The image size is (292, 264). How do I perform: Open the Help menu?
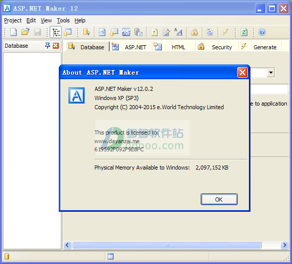[80, 20]
